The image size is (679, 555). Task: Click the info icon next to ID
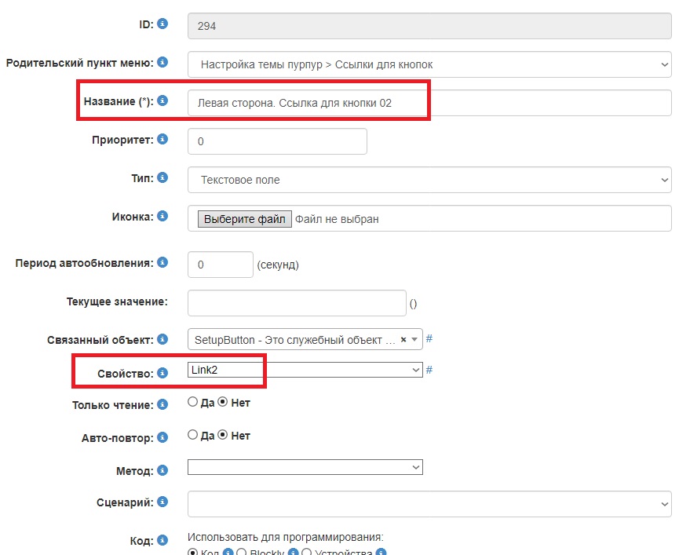pyautogui.click(x=162, y=24)
